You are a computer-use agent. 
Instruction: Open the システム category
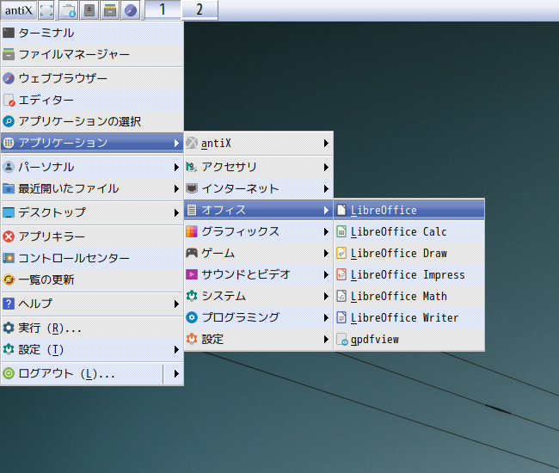click(x=259, y=296)
